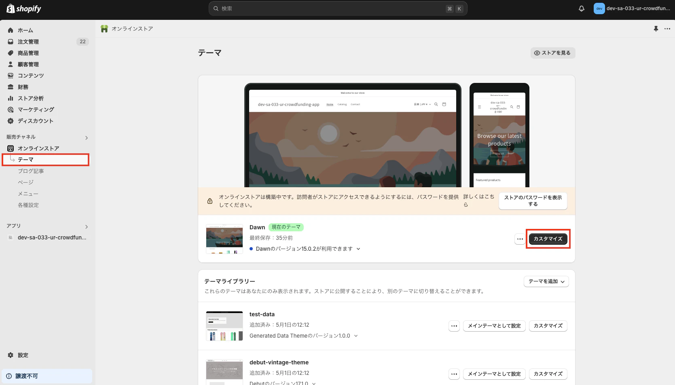This screenshot has height=385, width=675.
Task: Open the 注文管理 (Orders) sidebar icon
Action: tap(10, 41)
